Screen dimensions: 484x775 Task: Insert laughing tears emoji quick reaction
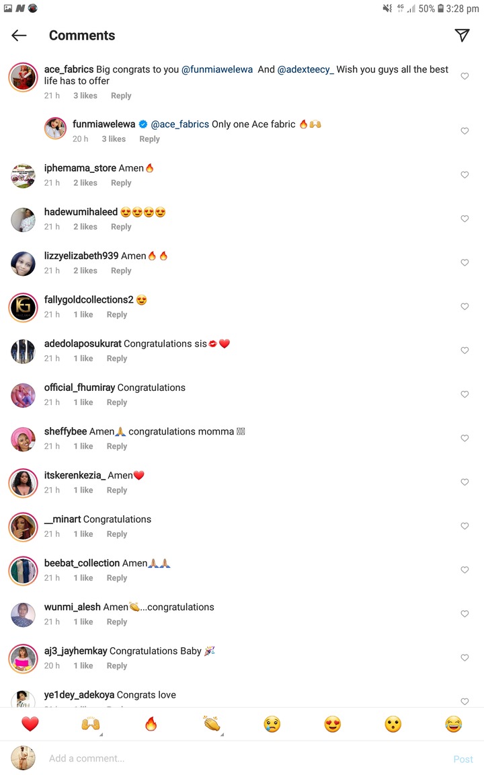point(453,724)
